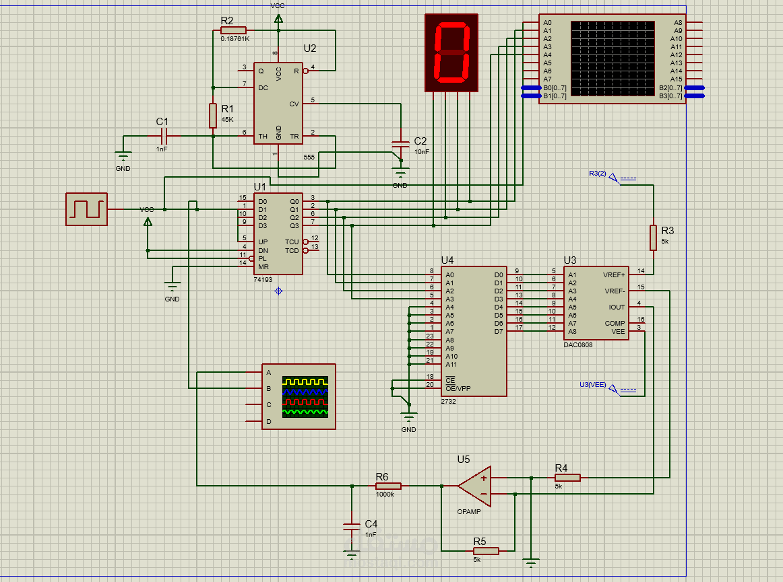
Task: Click the OPAMP triangle symbol U5
Action: click(x=475, y=486)
